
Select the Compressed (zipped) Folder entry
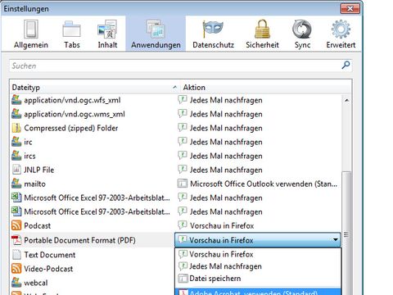click(x=176, y=128)
